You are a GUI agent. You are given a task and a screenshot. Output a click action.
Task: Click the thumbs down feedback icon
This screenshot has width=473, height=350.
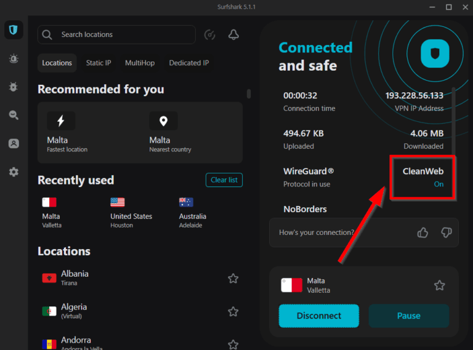[x=447, y=233]
